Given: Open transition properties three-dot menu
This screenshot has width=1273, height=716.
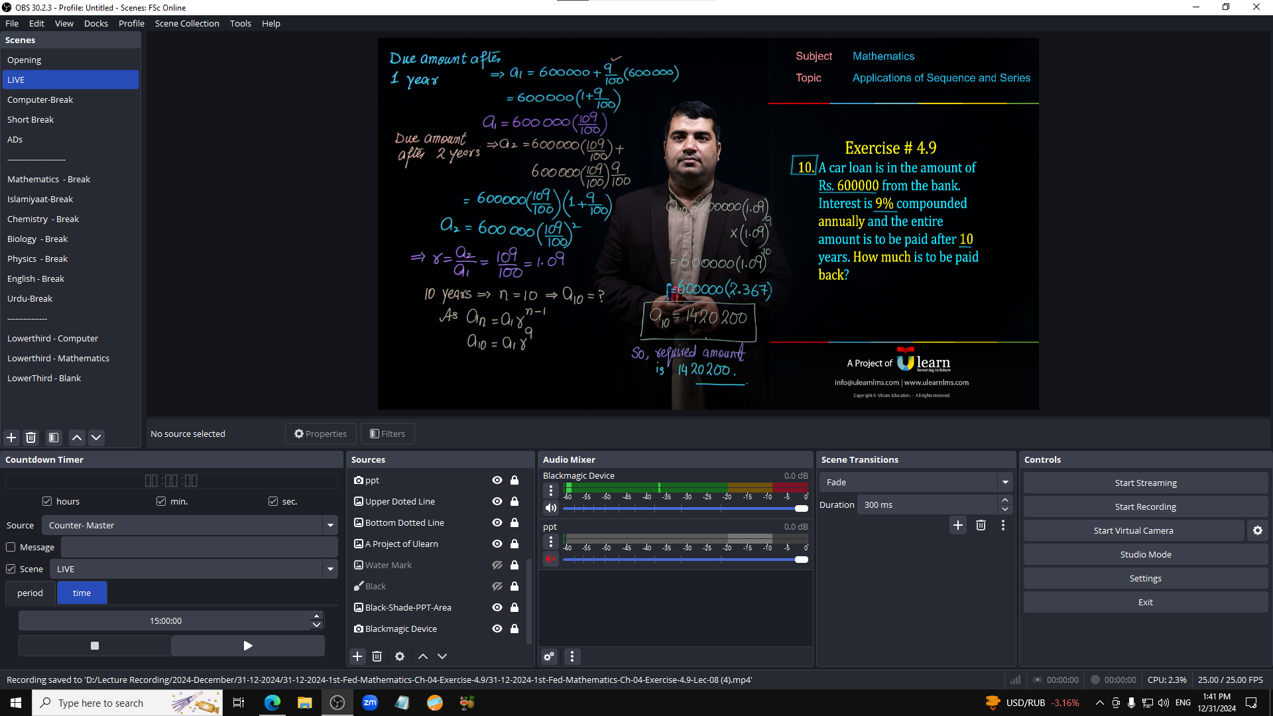Looking at the screenshot, I should (x=1003, y=525).
